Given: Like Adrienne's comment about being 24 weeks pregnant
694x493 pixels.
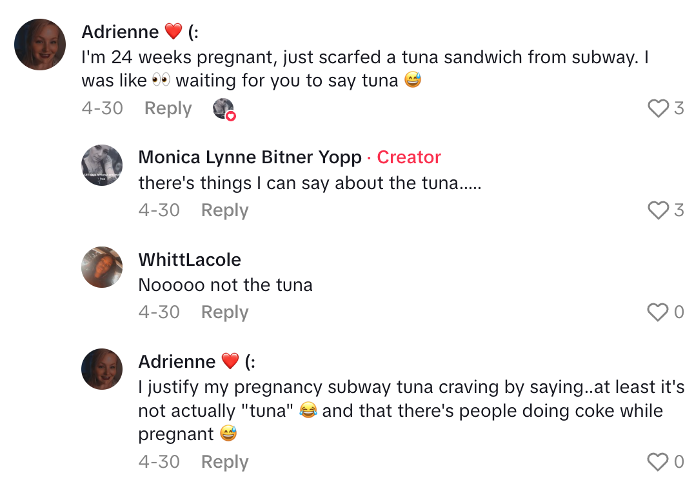Looking at the screenshot, I should tap(658, 108).
